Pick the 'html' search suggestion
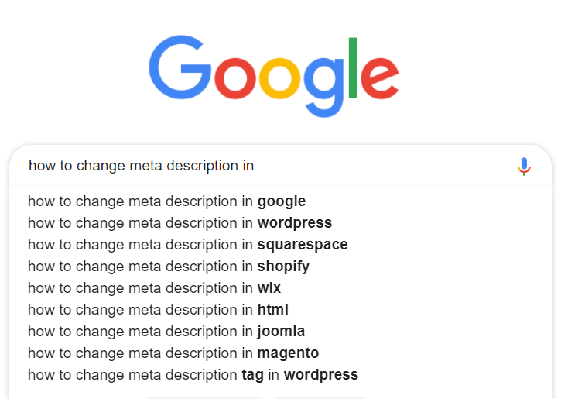 pyautogui.click(x=158, y=310)
